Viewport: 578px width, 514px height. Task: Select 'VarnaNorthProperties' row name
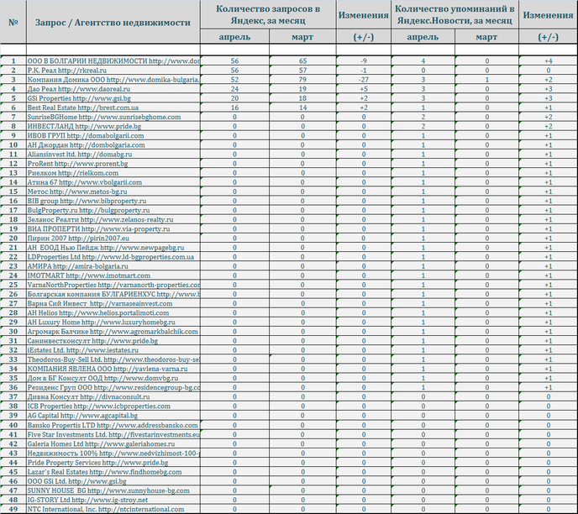[113, 285]
